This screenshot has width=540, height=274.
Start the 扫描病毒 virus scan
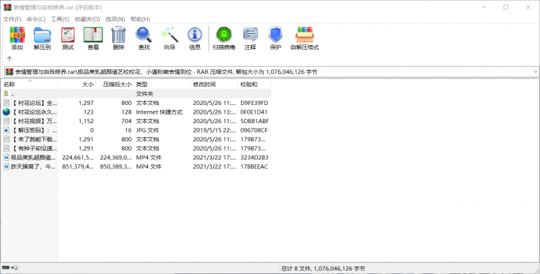[223, 38]
